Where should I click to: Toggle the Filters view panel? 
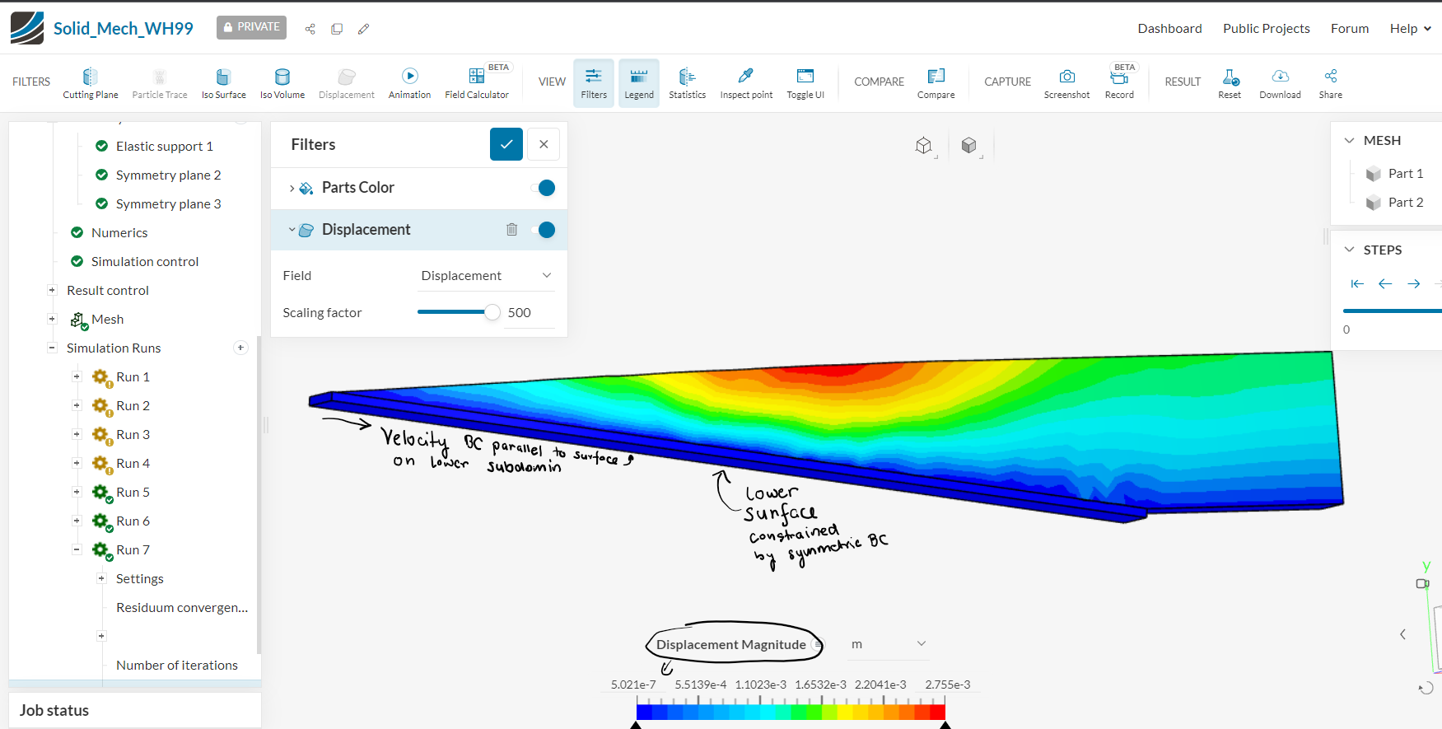coord(594,83)
